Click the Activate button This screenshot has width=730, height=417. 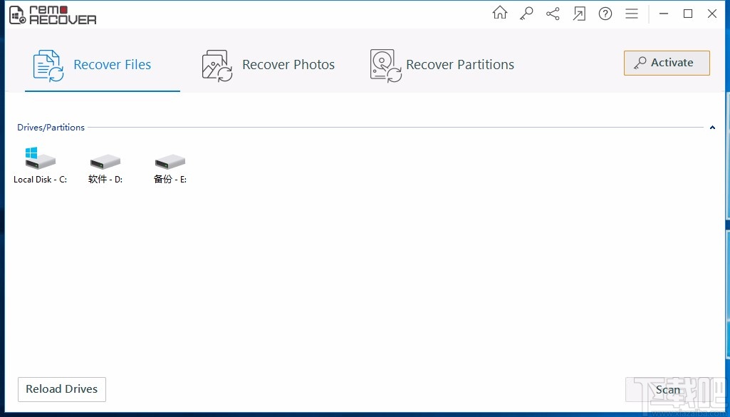pos(667,63)
